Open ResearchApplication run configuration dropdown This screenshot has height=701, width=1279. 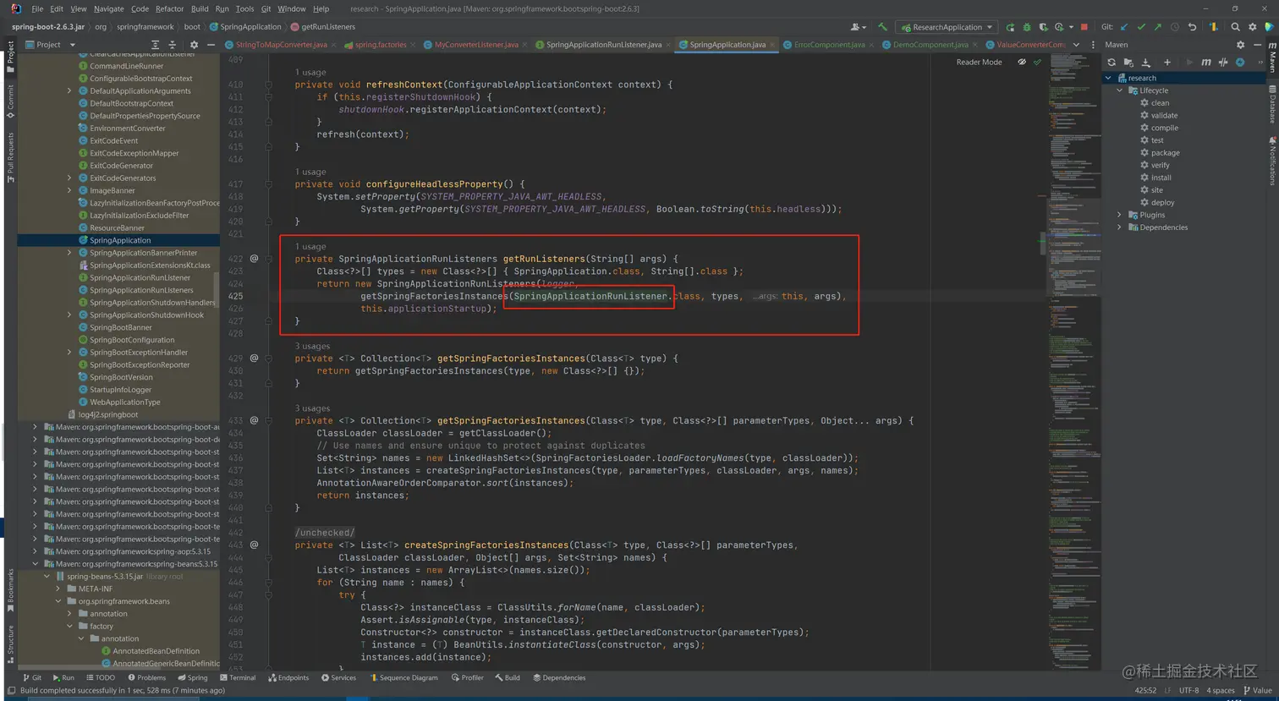pyautogui.click(x=947, y=27)
